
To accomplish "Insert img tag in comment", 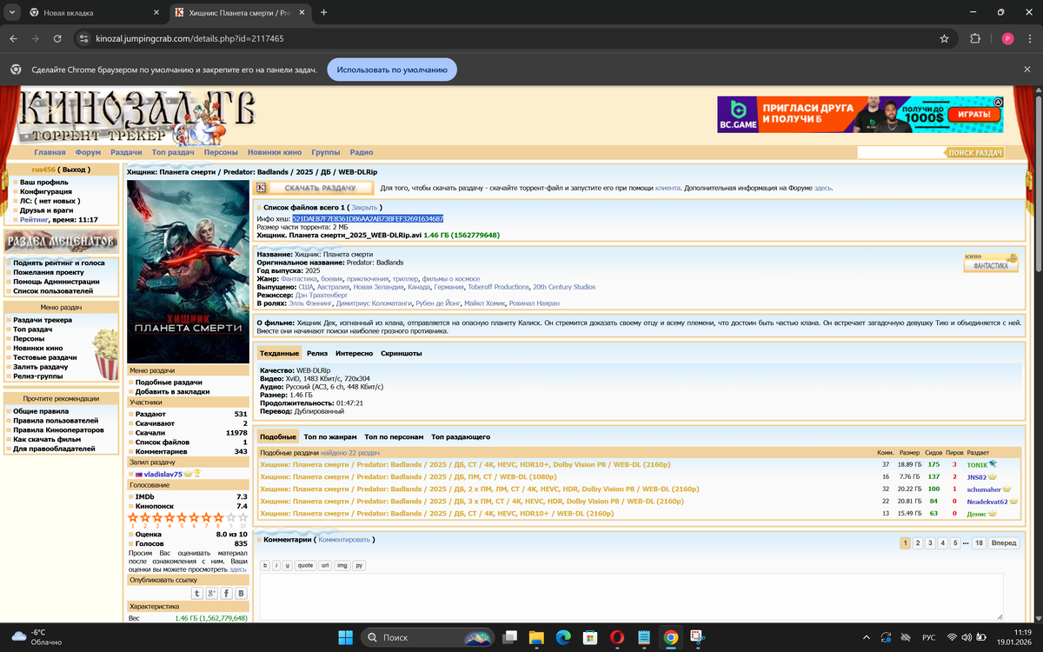I will (342, 565).
